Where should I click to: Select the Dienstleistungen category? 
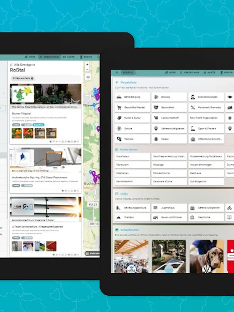(206, 97)
